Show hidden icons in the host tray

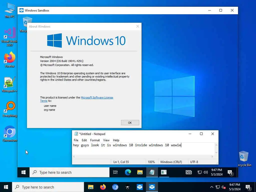click(x=211, y=187)
